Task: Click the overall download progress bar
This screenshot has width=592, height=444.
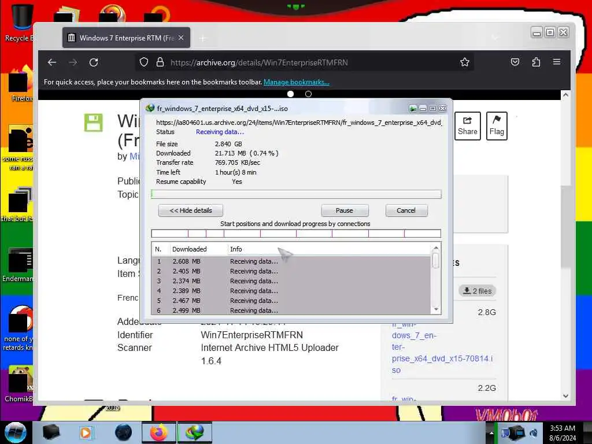Action: pos(295,194)
